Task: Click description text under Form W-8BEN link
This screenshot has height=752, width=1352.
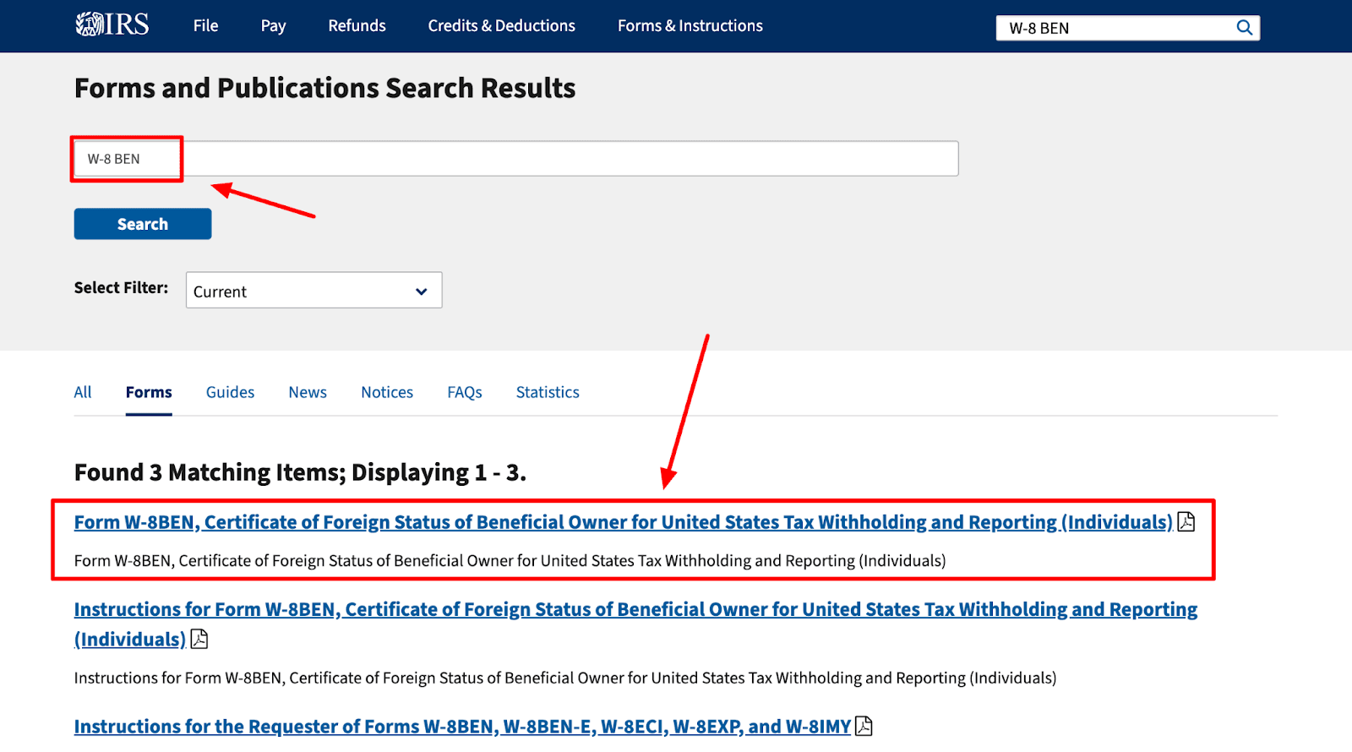Action: coord(510,561)
